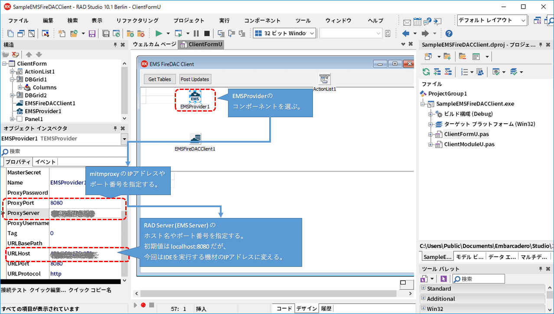Image resolution: width=554 pixels, height=314 pixels.
Task: Expand the Panel1 node in Structure tree
Action: (13, 119)
